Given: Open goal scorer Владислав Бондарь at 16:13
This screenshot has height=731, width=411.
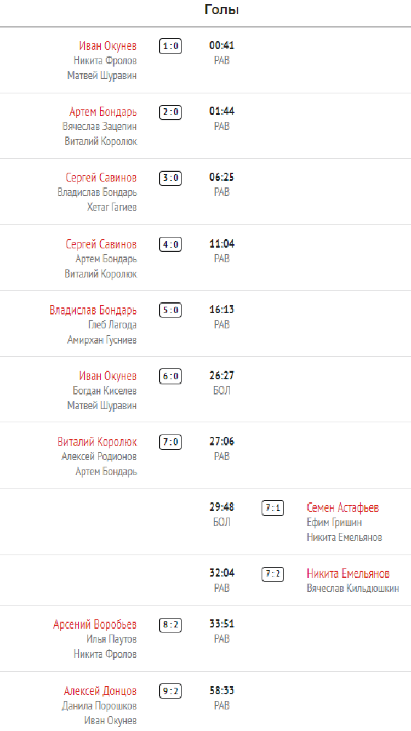Looking at the screenshot, I should point(93,310).
